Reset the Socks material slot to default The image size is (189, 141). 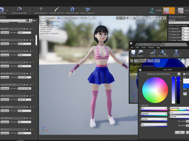[33, 29]
